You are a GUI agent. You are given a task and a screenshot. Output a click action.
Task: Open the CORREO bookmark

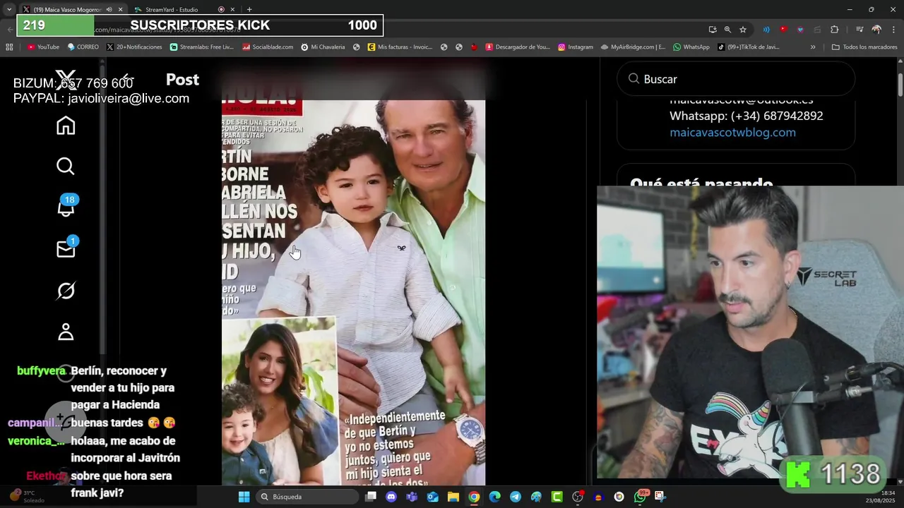pyautogui.click(x=83, y=47)
